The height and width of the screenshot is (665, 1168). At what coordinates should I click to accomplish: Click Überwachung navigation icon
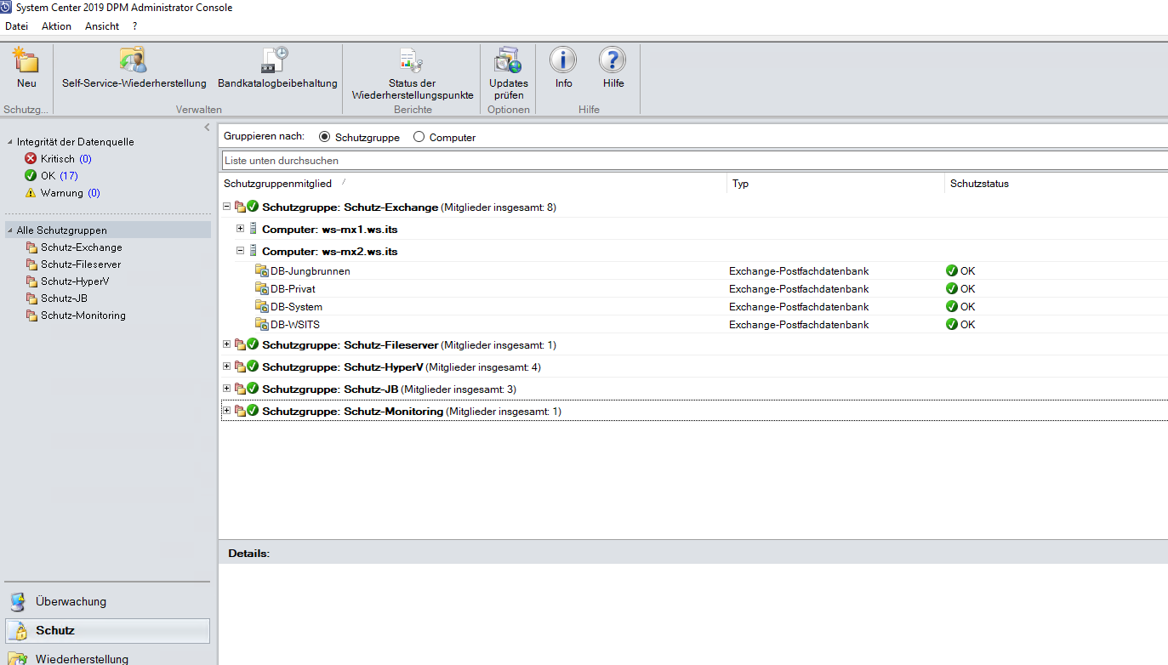coord(18,602)
